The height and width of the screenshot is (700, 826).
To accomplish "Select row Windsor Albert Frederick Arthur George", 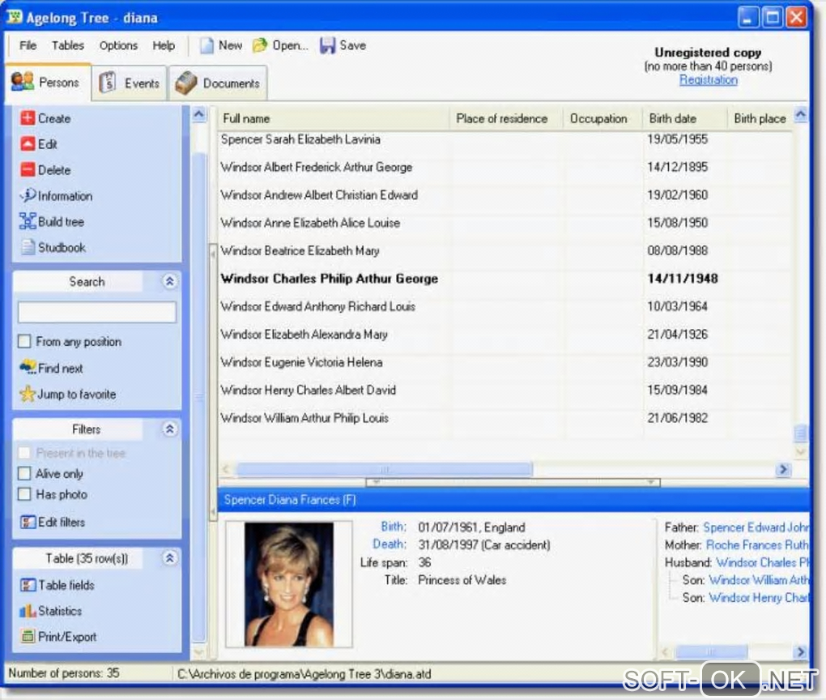I will [505, 167].
